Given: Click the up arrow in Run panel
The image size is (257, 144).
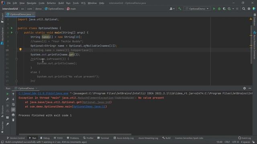Looking at the screenshot, I should pos(13,94).
